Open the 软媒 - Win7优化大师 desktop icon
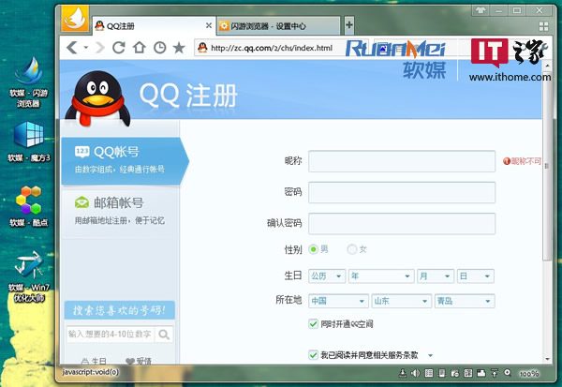Image resolution: width=562 pixels, height=387 pixels. pyautogui.click(x=29, y=276)
